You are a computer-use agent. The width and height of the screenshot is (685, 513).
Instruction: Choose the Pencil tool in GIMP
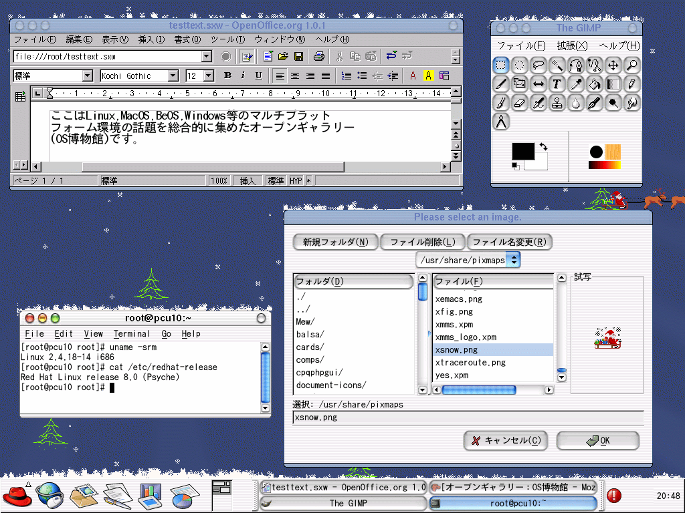[632, 84]
